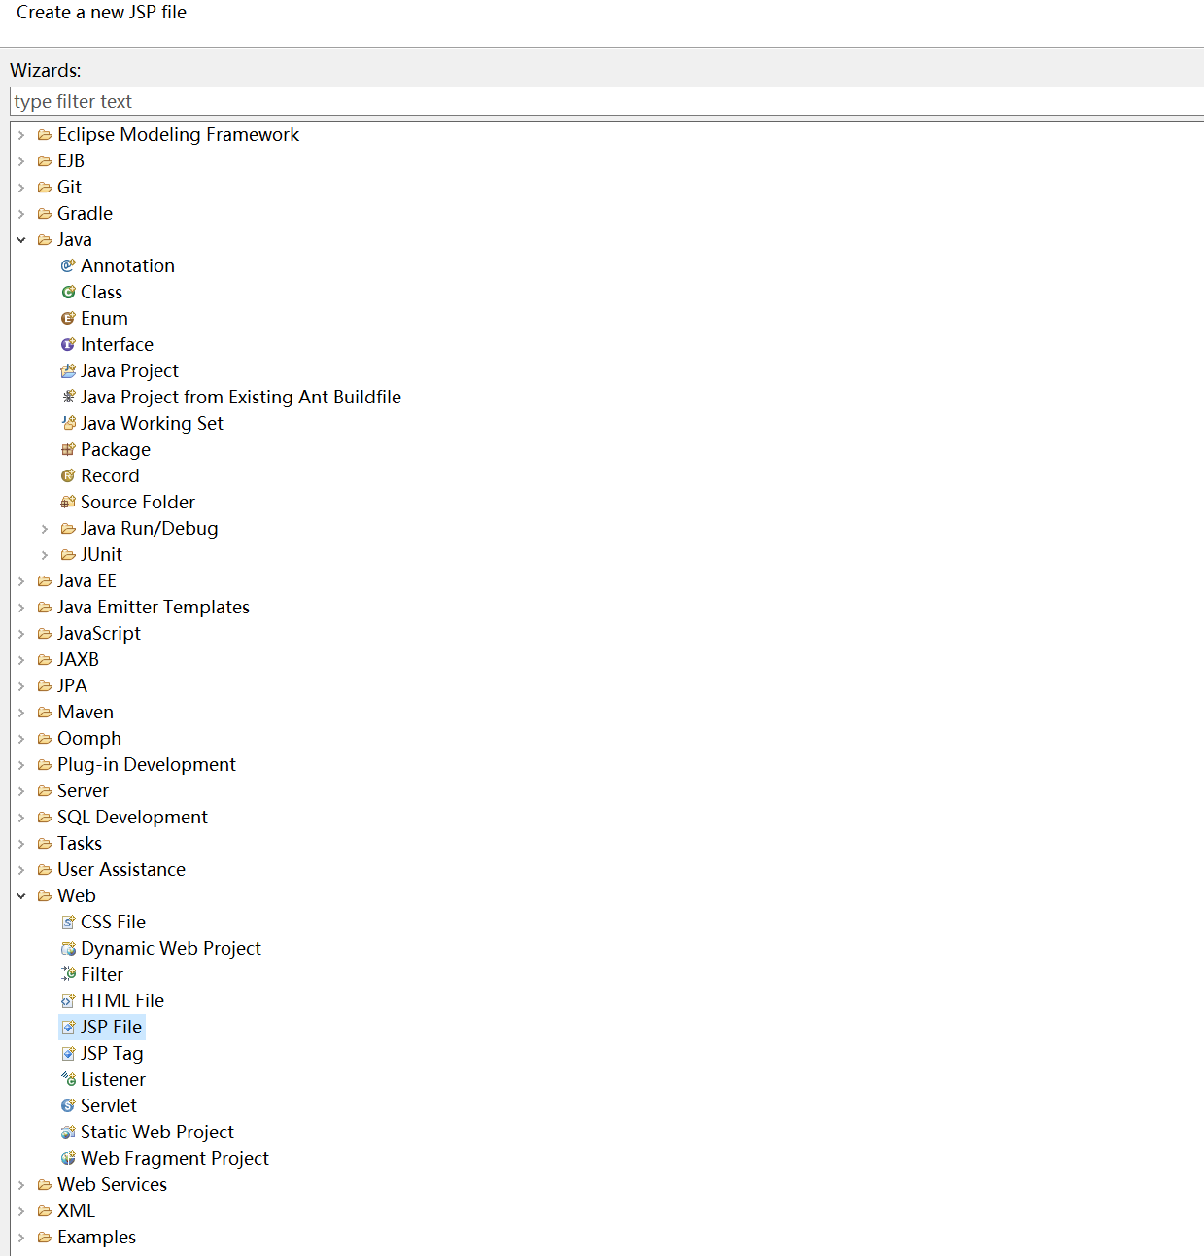Click the JSP File icon

[68, 1027]
